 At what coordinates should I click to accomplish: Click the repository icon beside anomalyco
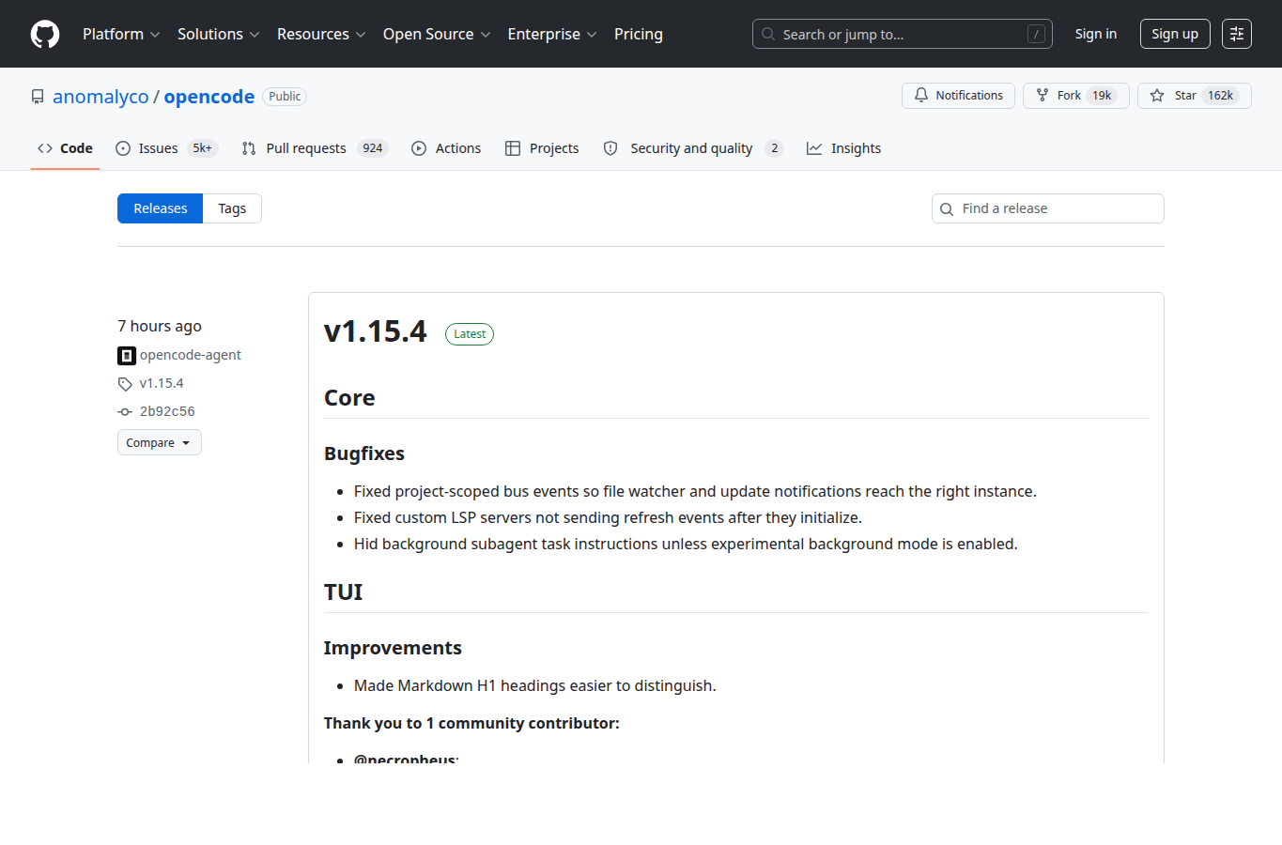coord(38,97)
